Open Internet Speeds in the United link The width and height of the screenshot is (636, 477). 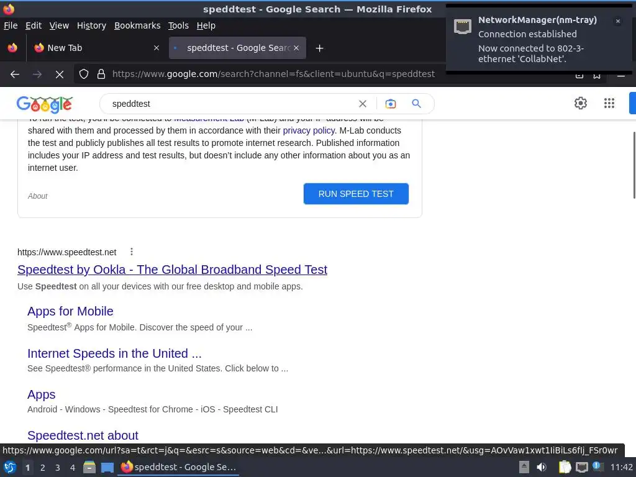coord(114,353)
